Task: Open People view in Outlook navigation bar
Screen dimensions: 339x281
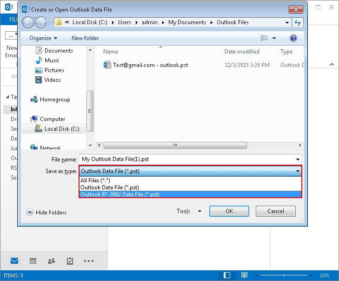Action: [51, 261]
